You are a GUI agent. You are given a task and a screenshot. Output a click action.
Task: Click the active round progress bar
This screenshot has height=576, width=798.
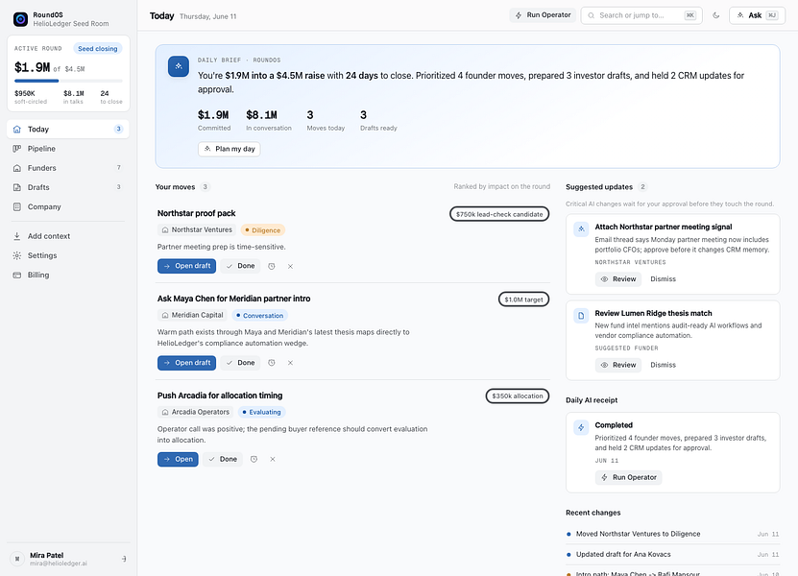[x=68, y=81]
